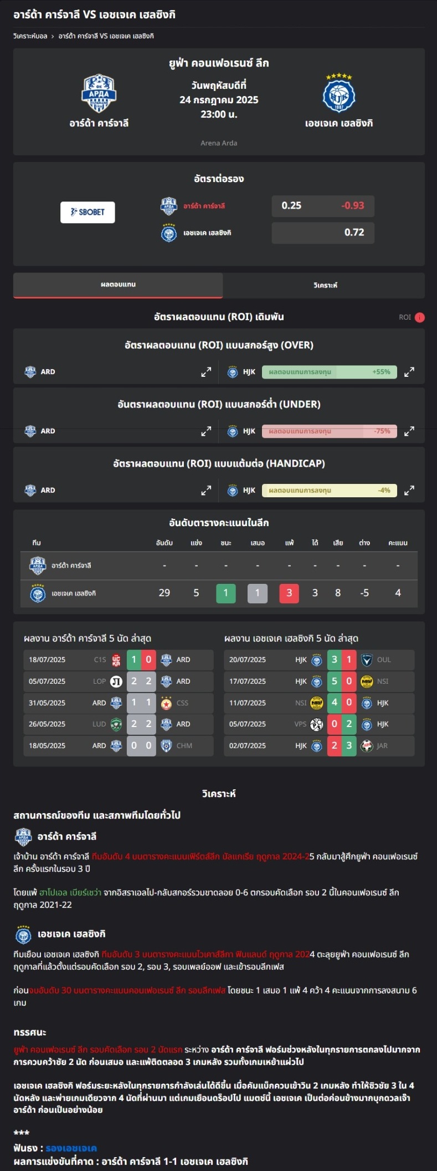Click the green +55% HJK ROI bar
437x1171 pixels.
coord(330,372)
